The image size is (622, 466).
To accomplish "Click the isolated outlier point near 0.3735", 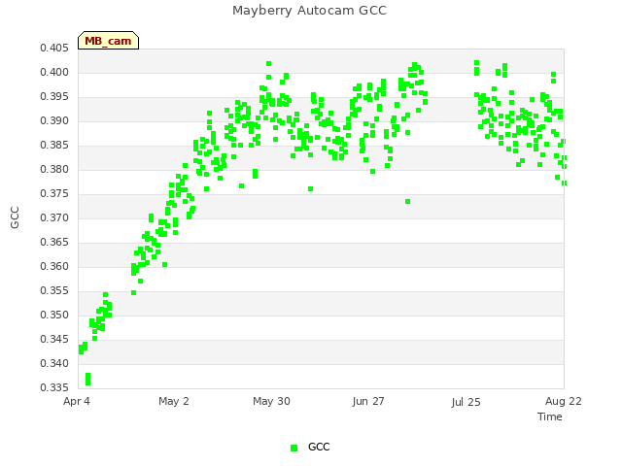I will pos(407,202).
